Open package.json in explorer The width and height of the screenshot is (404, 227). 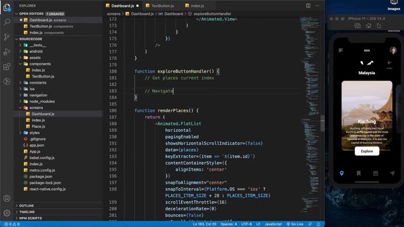pos(40,177)
